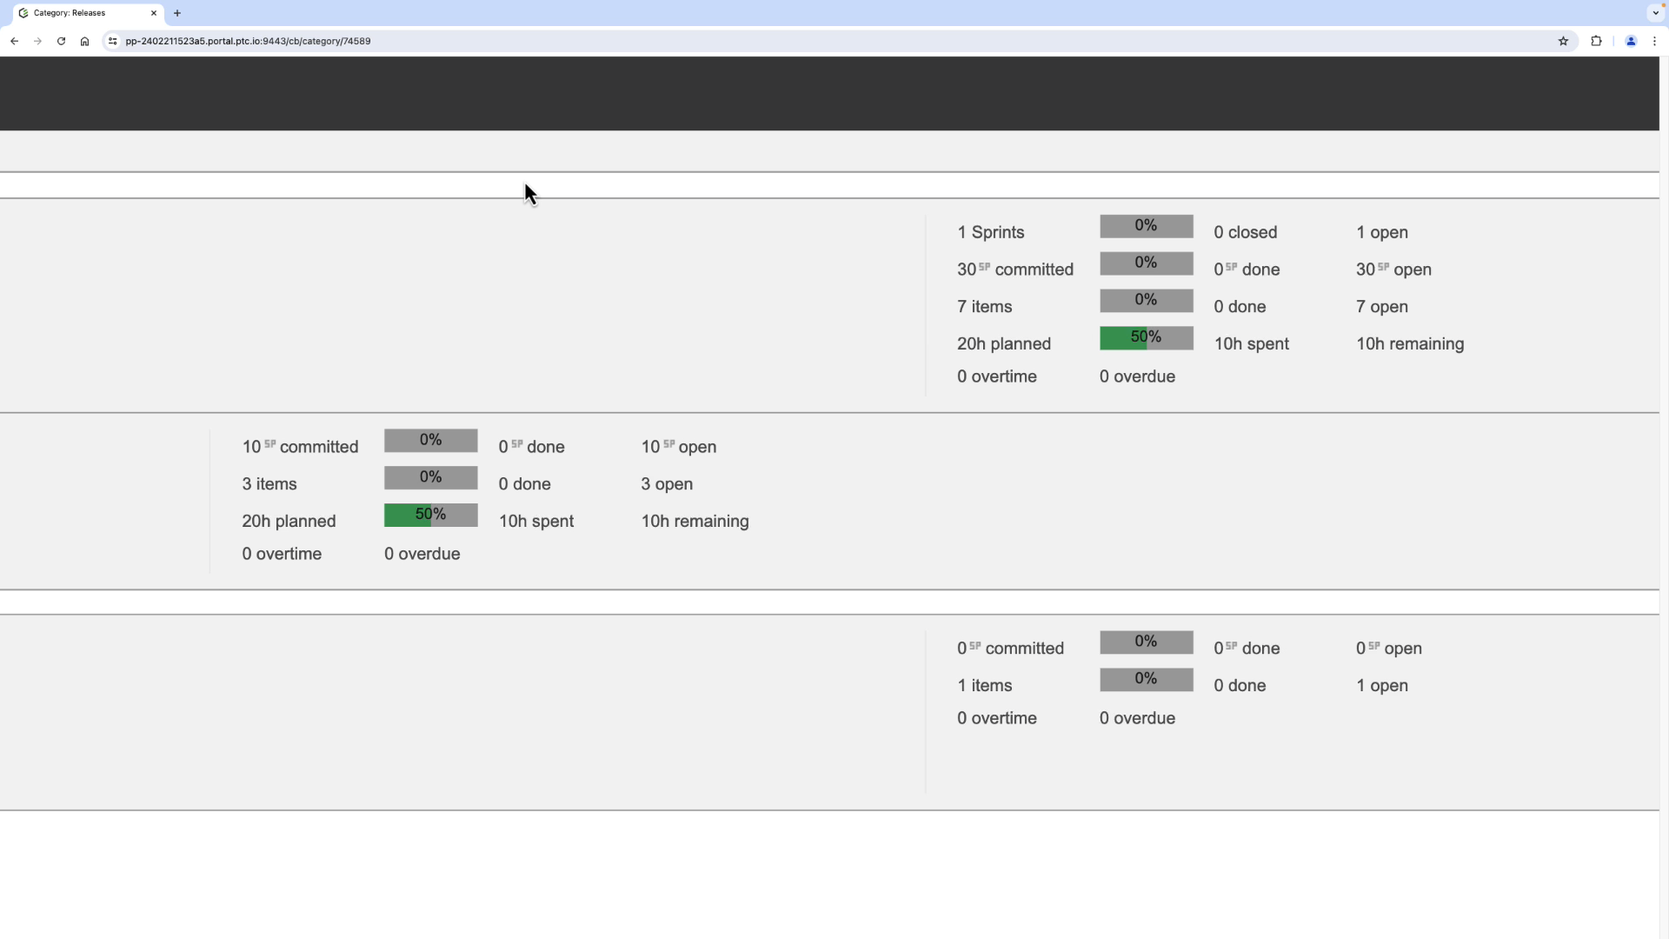Bookmark this page with the star icon

click(1563, 41)
